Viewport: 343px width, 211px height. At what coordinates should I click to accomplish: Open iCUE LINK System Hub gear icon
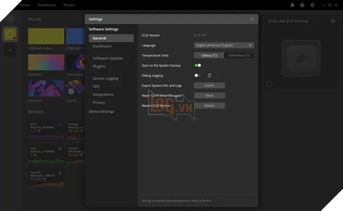click(333, 21)
